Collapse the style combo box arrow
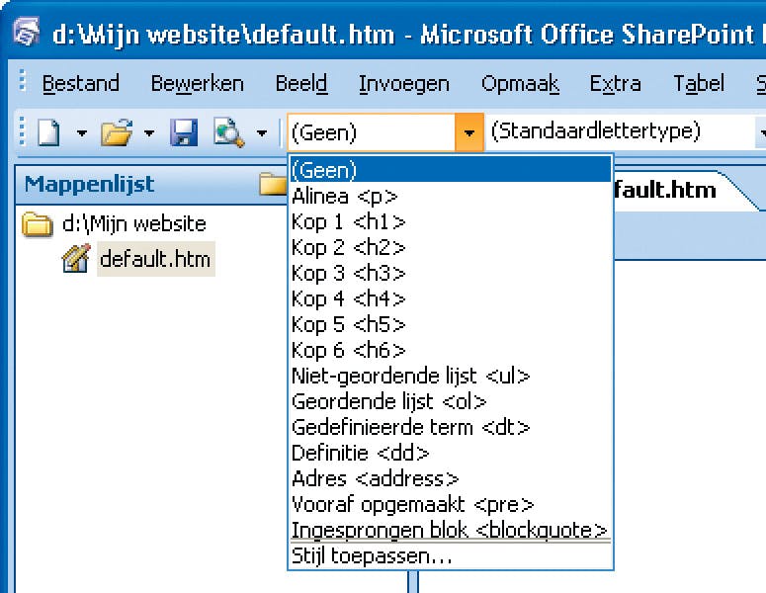This screenshot has width=766, height=593. tap(469, 132)
